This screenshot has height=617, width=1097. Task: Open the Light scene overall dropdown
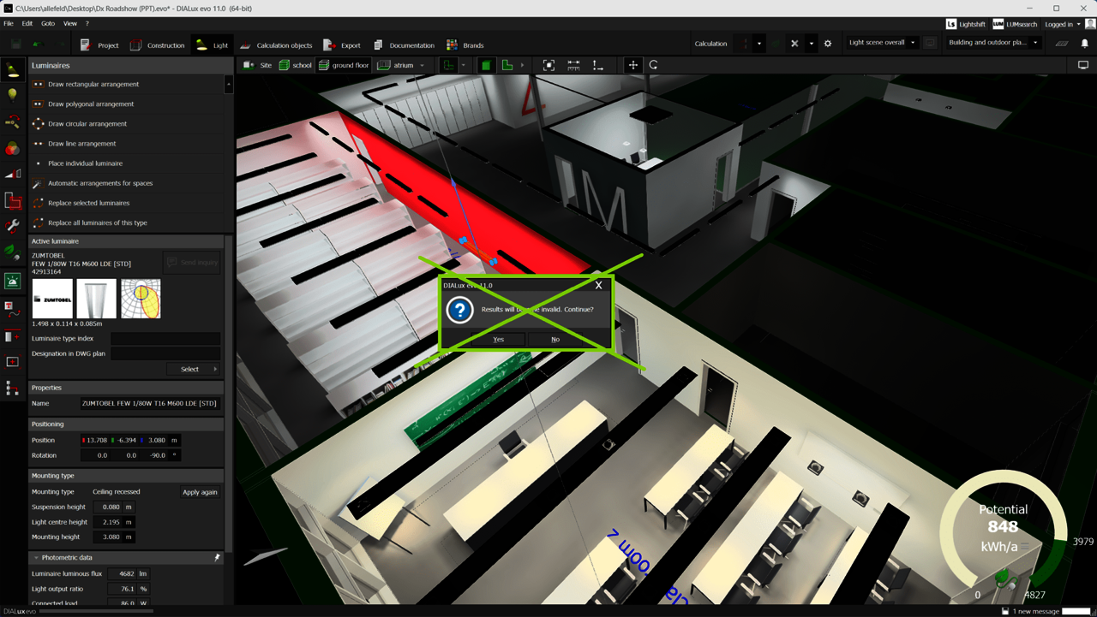(x=881, y=43)
